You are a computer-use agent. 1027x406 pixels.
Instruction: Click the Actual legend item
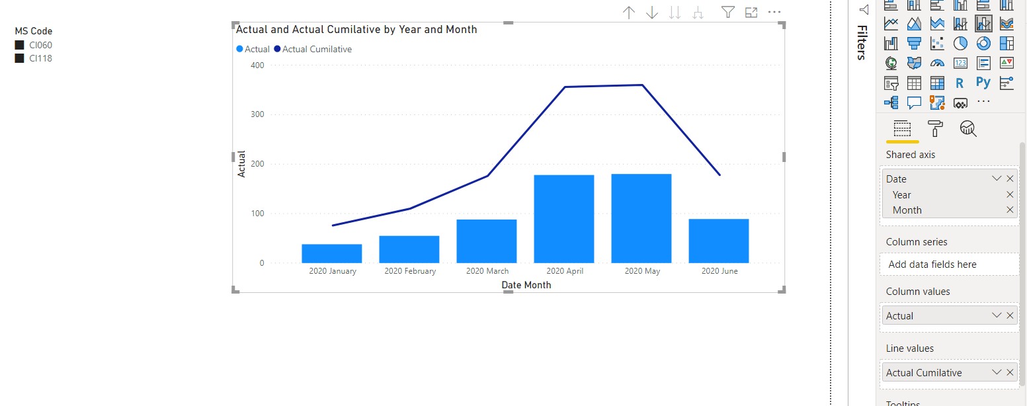(x=253, y=49)
